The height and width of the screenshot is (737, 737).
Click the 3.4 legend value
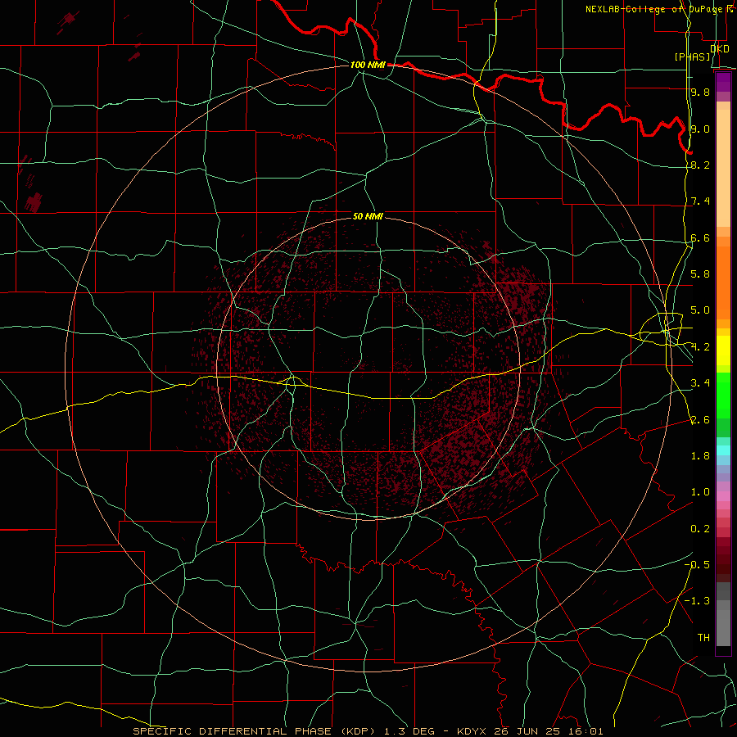[x=700, y=383]
